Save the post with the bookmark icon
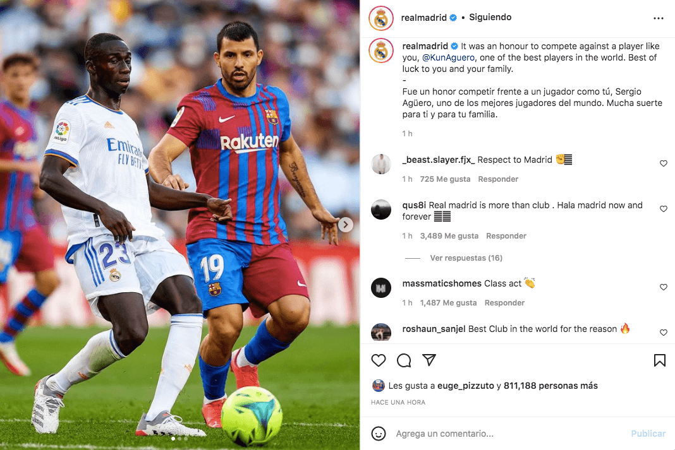The width and height of the screenshot is (675, 450). (659, 360)
